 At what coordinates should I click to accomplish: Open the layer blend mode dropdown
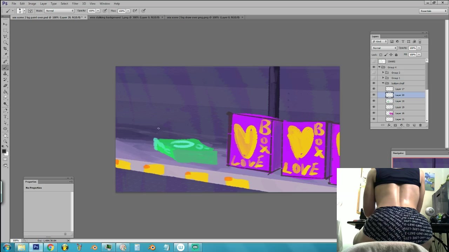point(384,48)
